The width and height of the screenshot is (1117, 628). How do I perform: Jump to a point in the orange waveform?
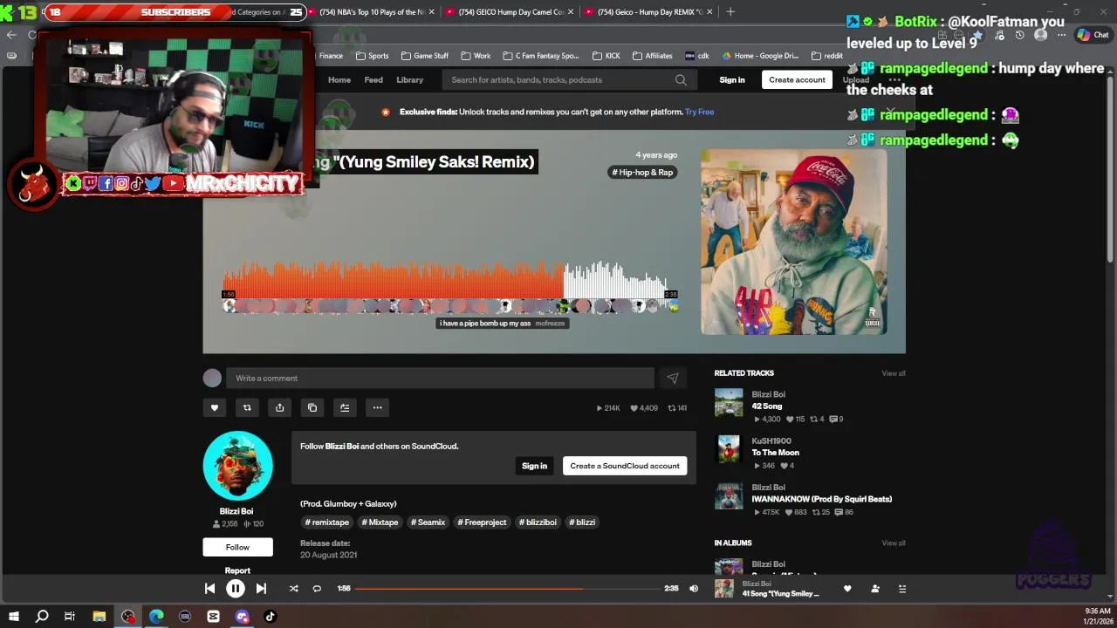click(393, 281)
